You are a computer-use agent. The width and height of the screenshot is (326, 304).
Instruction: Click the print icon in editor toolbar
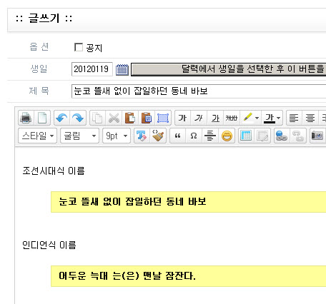point(26,118)
